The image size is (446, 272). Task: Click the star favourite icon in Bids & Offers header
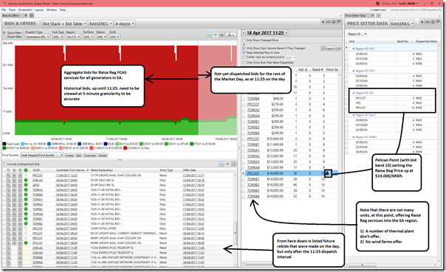point(323,21)
